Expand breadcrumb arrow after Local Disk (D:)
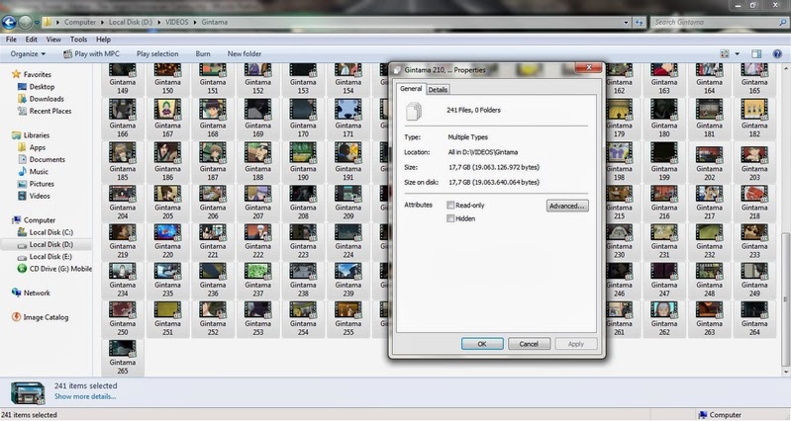 pos(159,22)
